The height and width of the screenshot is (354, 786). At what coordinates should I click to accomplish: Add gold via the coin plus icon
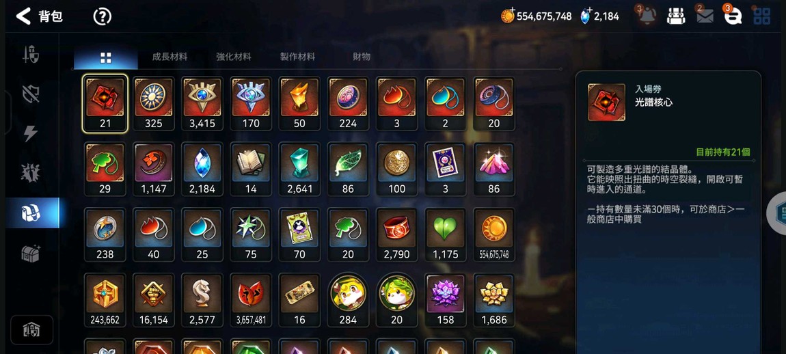pos(508,16)
